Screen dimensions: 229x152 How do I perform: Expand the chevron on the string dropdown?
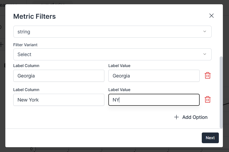[x=205, y=32]
